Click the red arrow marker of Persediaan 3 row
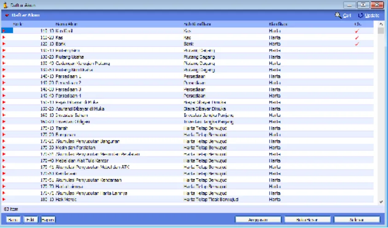 (x=4, y=89)
